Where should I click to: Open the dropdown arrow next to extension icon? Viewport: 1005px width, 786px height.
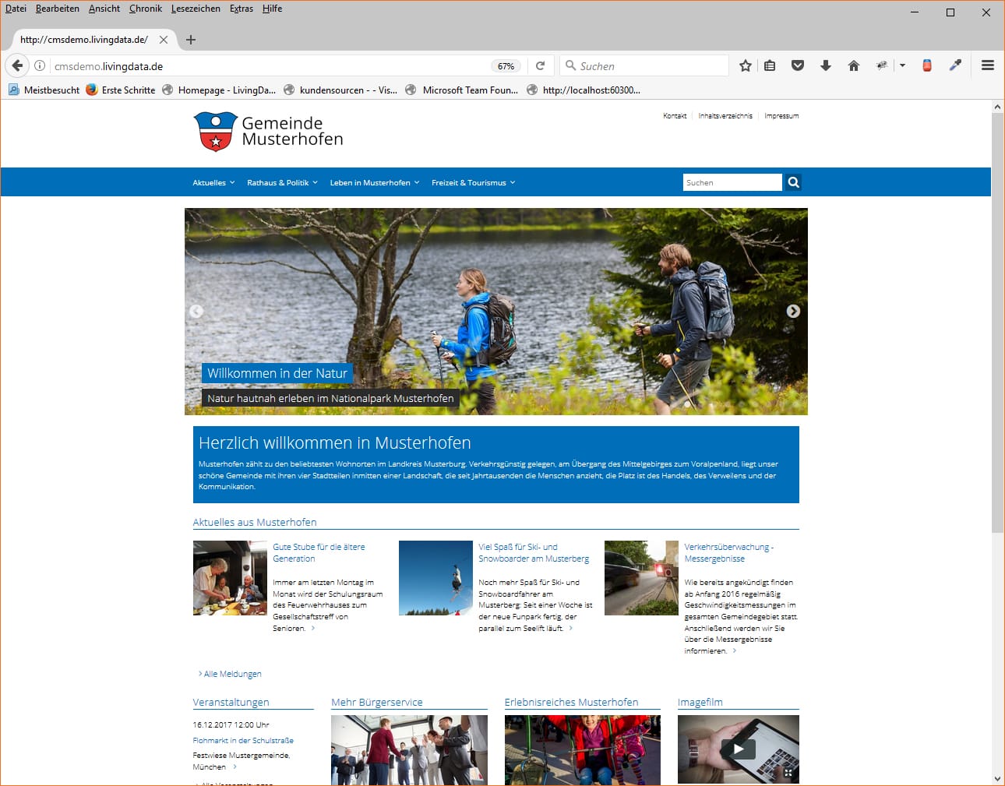pyautogui.click(x=902, y=65)
